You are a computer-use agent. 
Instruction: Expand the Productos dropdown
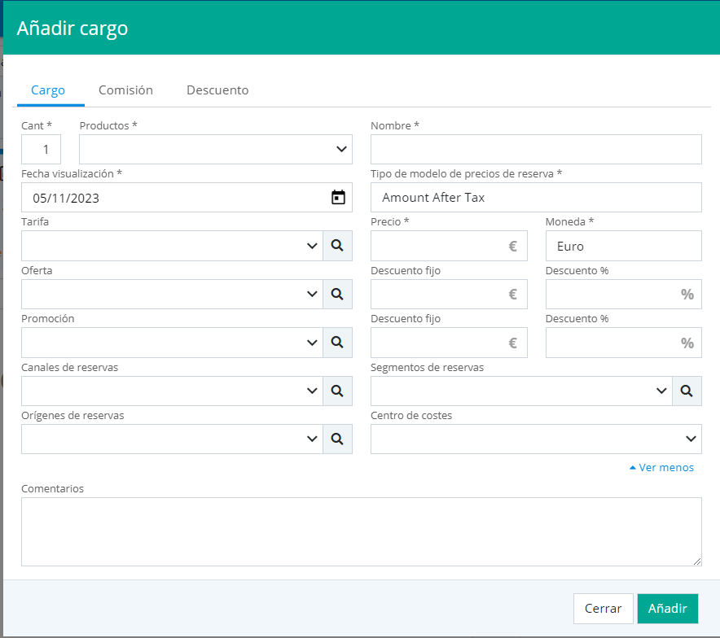point(215,150)
